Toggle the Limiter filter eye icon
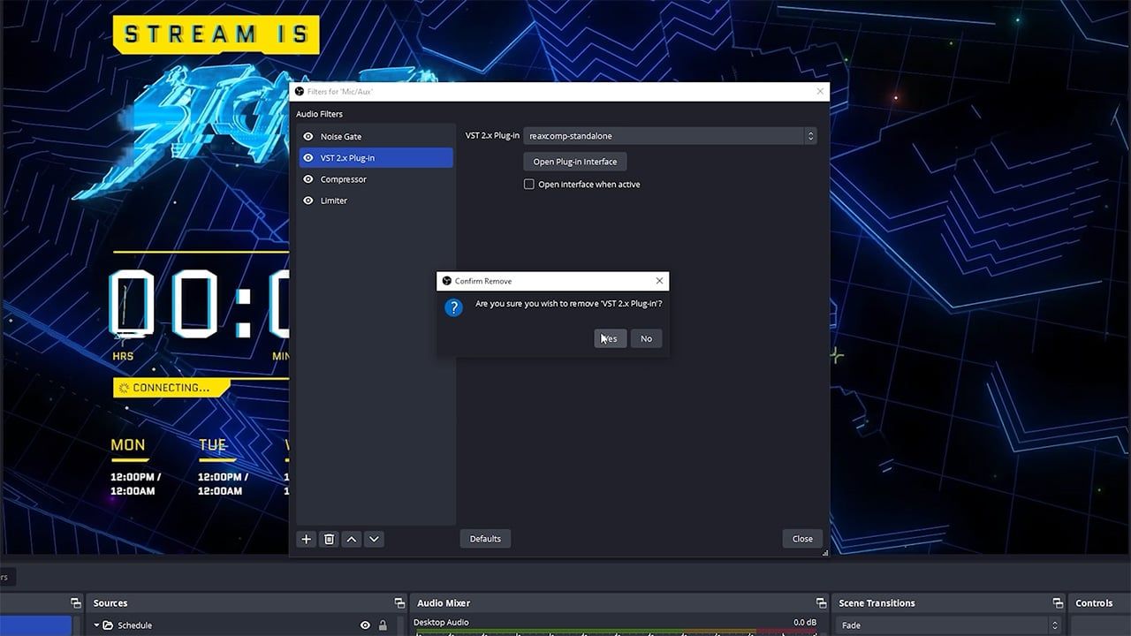Viewport: 1131px width, 636px height. [x=308, y=201]
